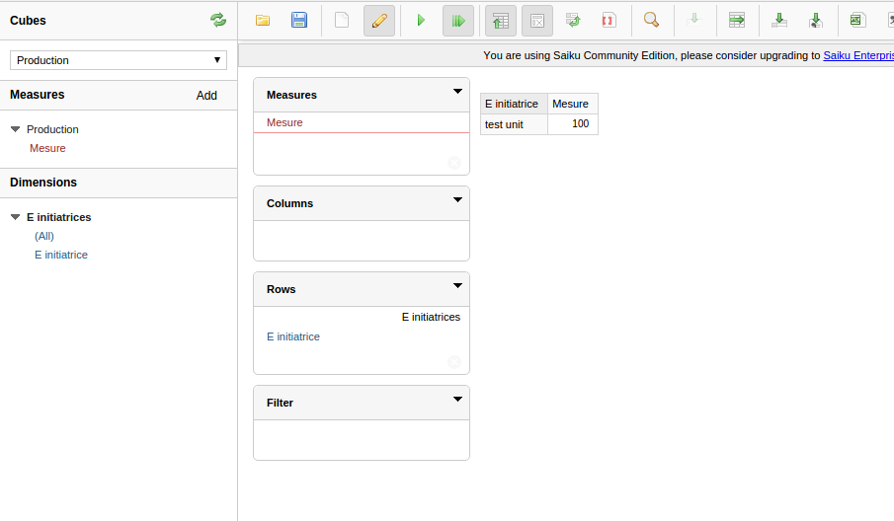
Task: Open the Filter drop zone arrow menu
Action: [457, 400]
